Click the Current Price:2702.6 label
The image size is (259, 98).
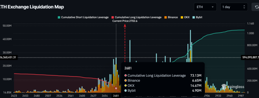pos(125,21)
